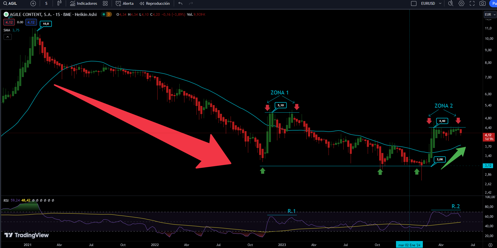Start bar replay with Reproducción

(155, 3)
